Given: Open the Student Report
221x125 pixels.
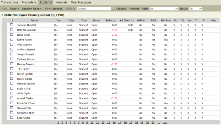Looking at the screenshot, I should (32, 9).
